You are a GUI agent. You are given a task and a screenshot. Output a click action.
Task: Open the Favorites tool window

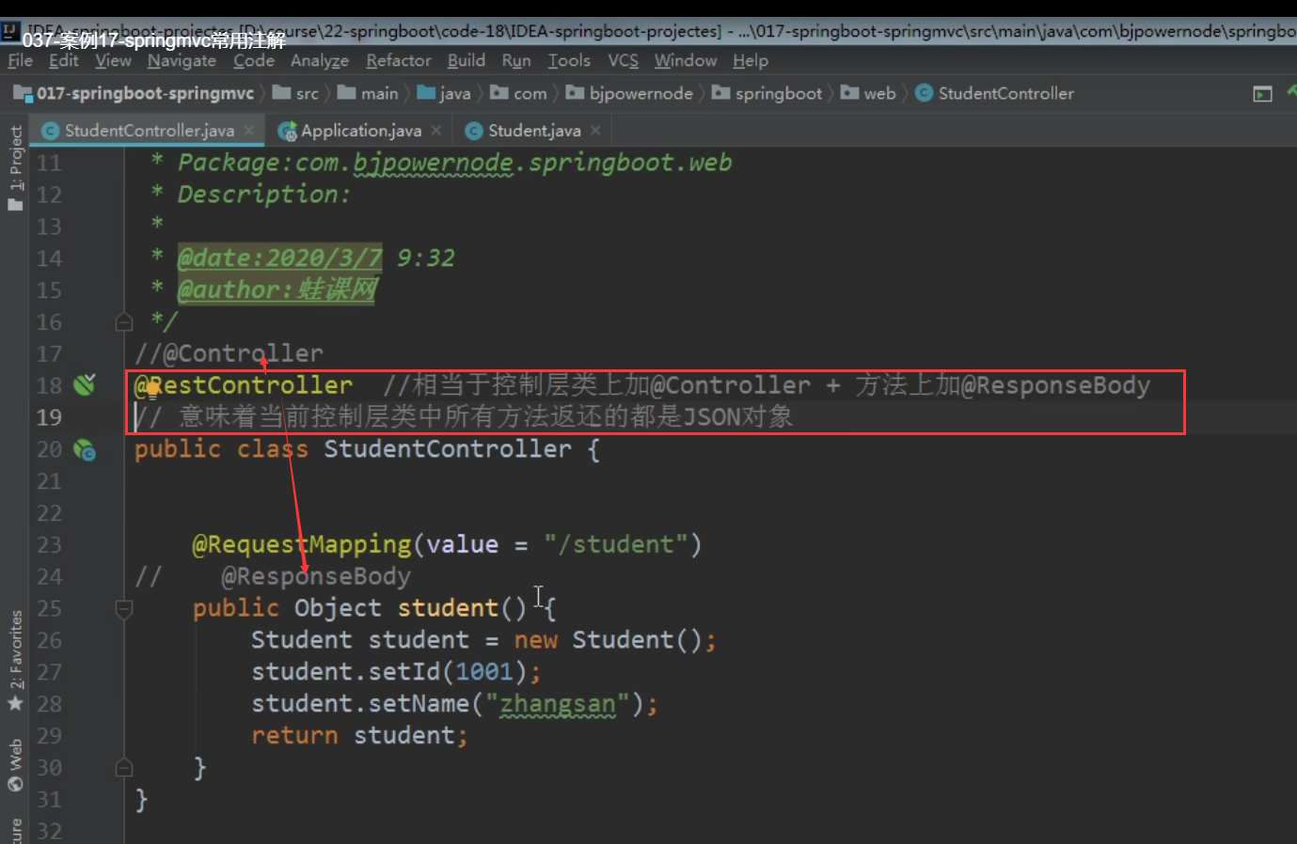pyautogui.click(x=15, y=661)
